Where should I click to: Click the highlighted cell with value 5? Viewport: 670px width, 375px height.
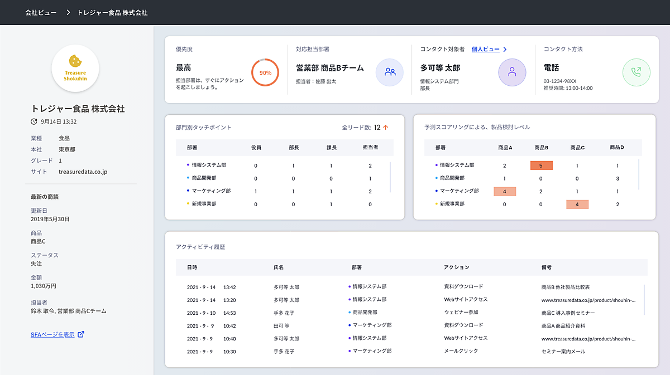[x=541, y=165]
